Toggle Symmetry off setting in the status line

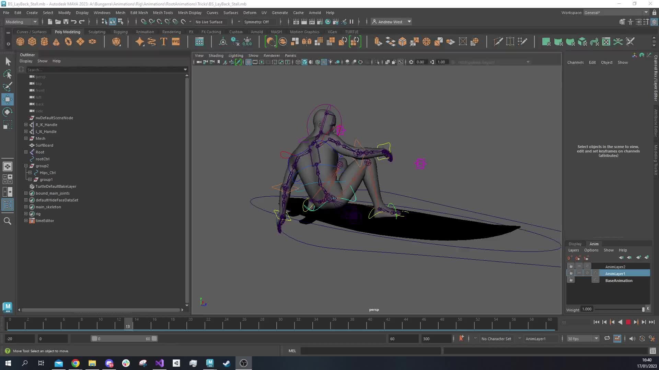click(x=257, y=22)
